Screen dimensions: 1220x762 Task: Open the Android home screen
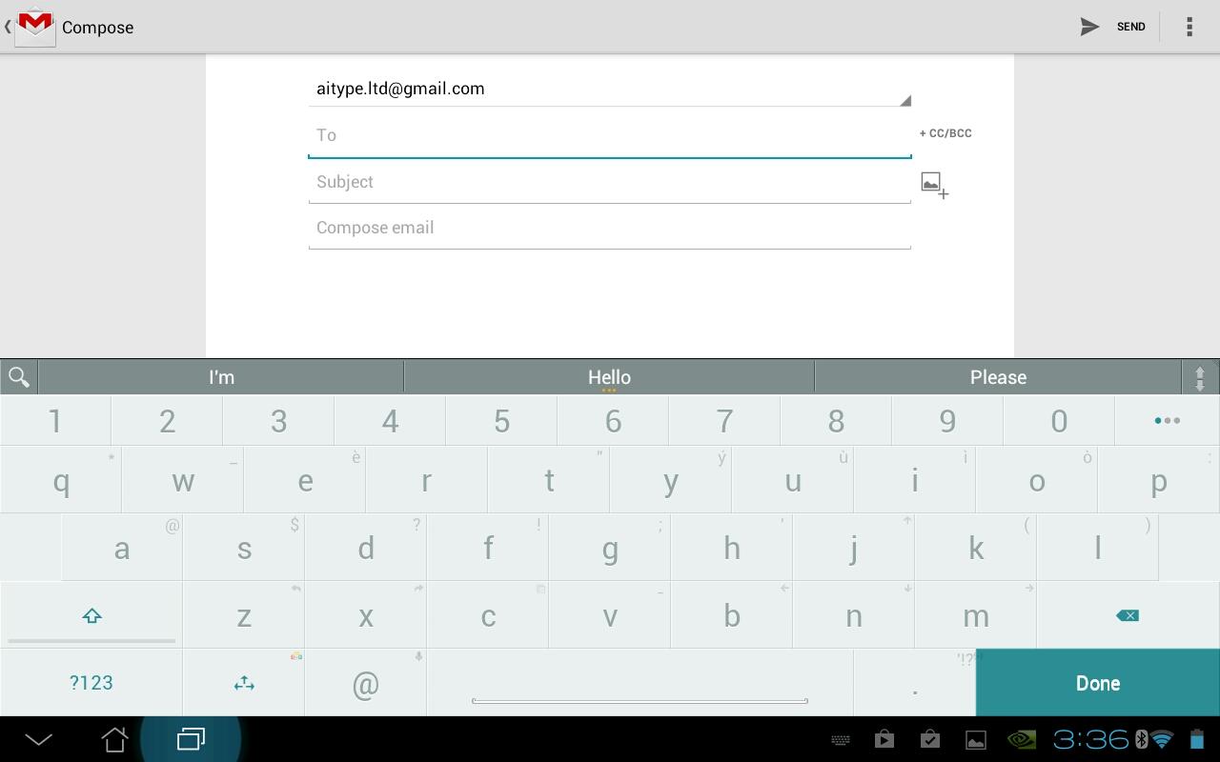(x=114, y=739)
